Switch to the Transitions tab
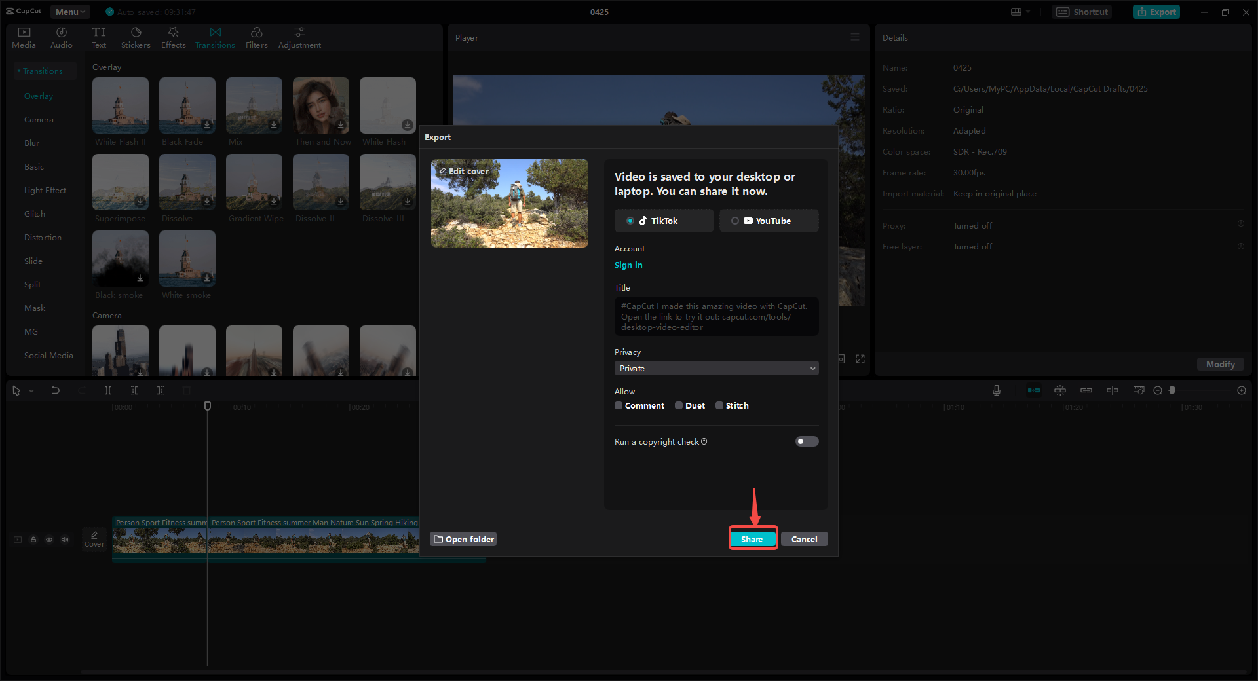 [215, 37]
